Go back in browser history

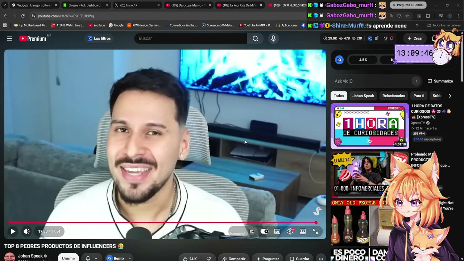point(5,16)
